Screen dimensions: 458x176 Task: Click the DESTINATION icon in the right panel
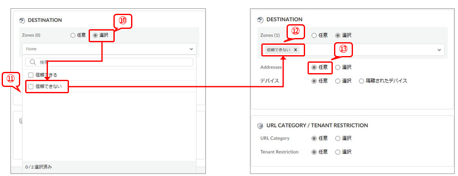click(260, 20)
